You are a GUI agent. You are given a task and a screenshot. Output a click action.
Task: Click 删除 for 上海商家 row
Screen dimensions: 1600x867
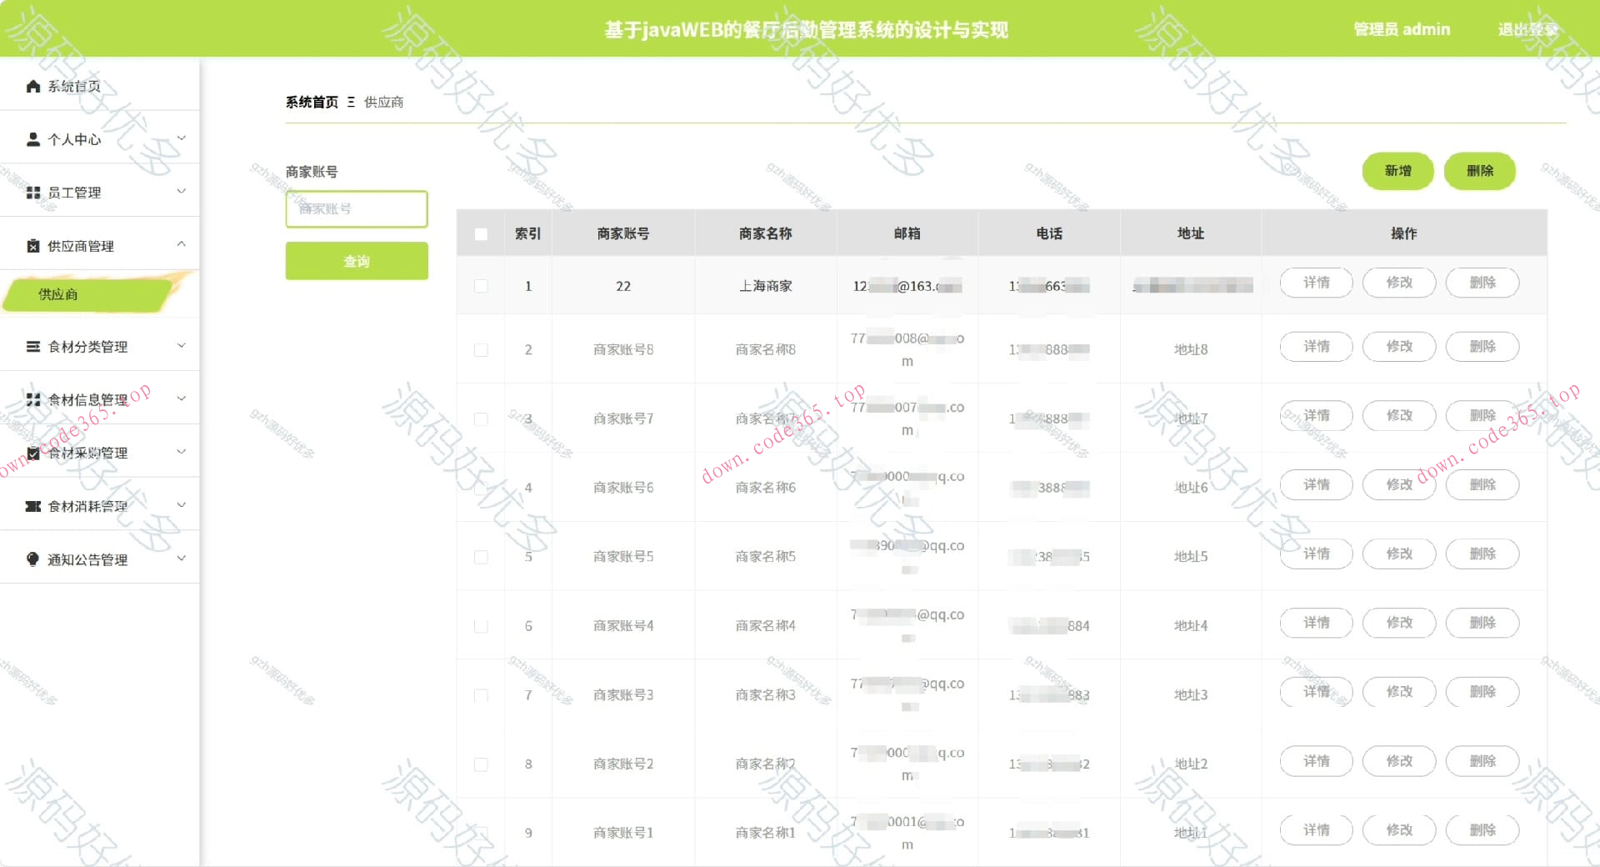click(1482, 283)
